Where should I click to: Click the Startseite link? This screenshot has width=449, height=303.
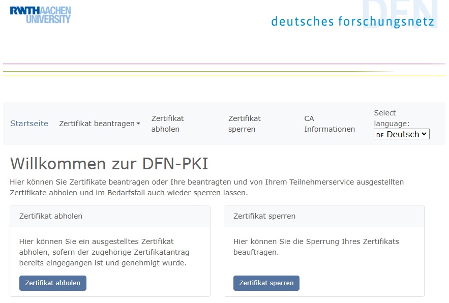29,123
